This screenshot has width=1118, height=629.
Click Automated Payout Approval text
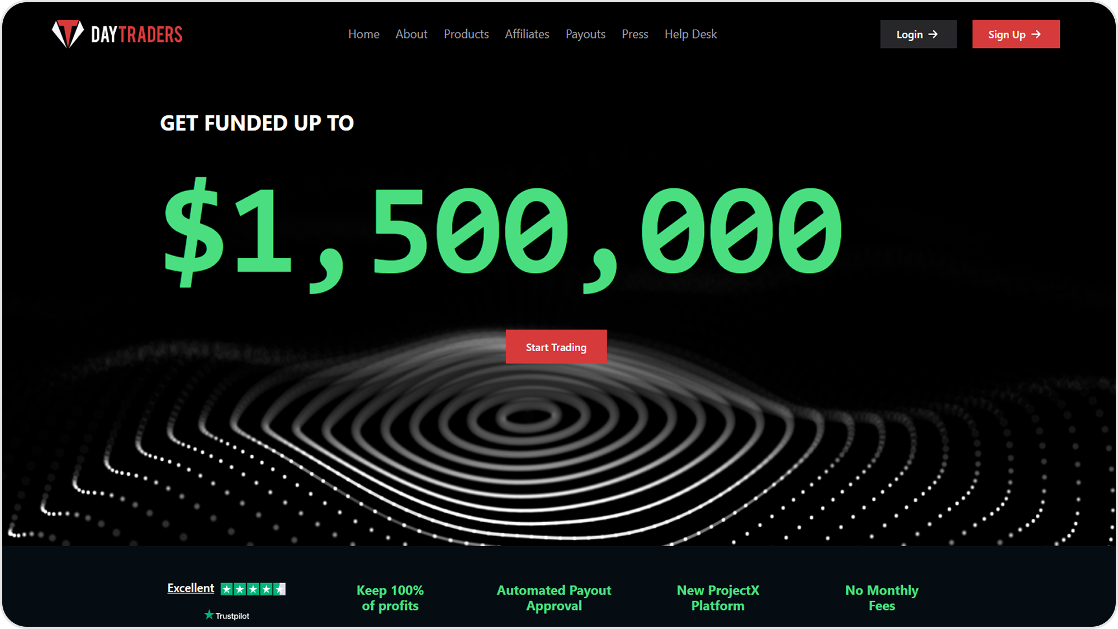point(553,598)
